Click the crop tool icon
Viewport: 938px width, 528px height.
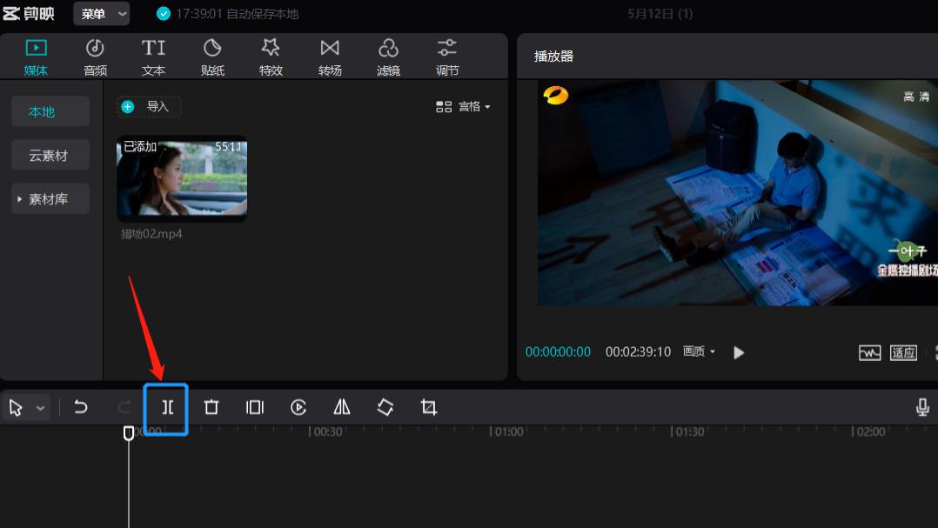coord(429,407)
